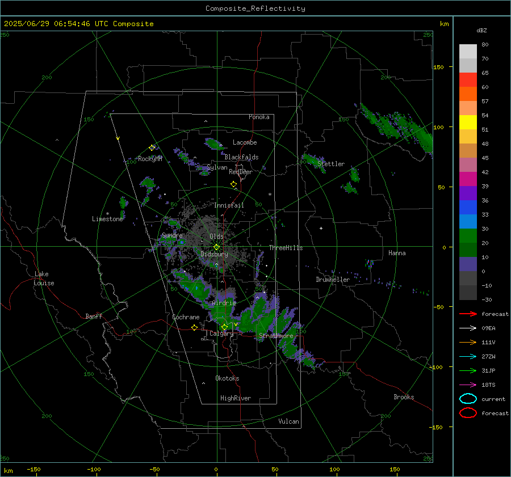This screenshot has height=477, width=511.
Task: Click the Composite_Reflectivity title
Action: pyautogui.click(x=256, y=9)
